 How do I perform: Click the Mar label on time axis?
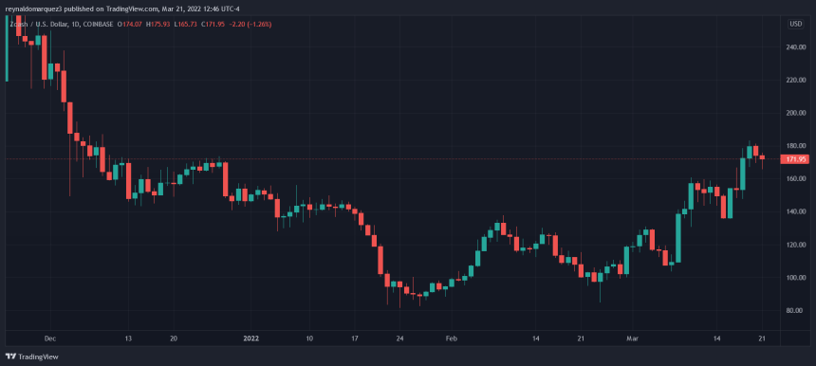[632, 339]
